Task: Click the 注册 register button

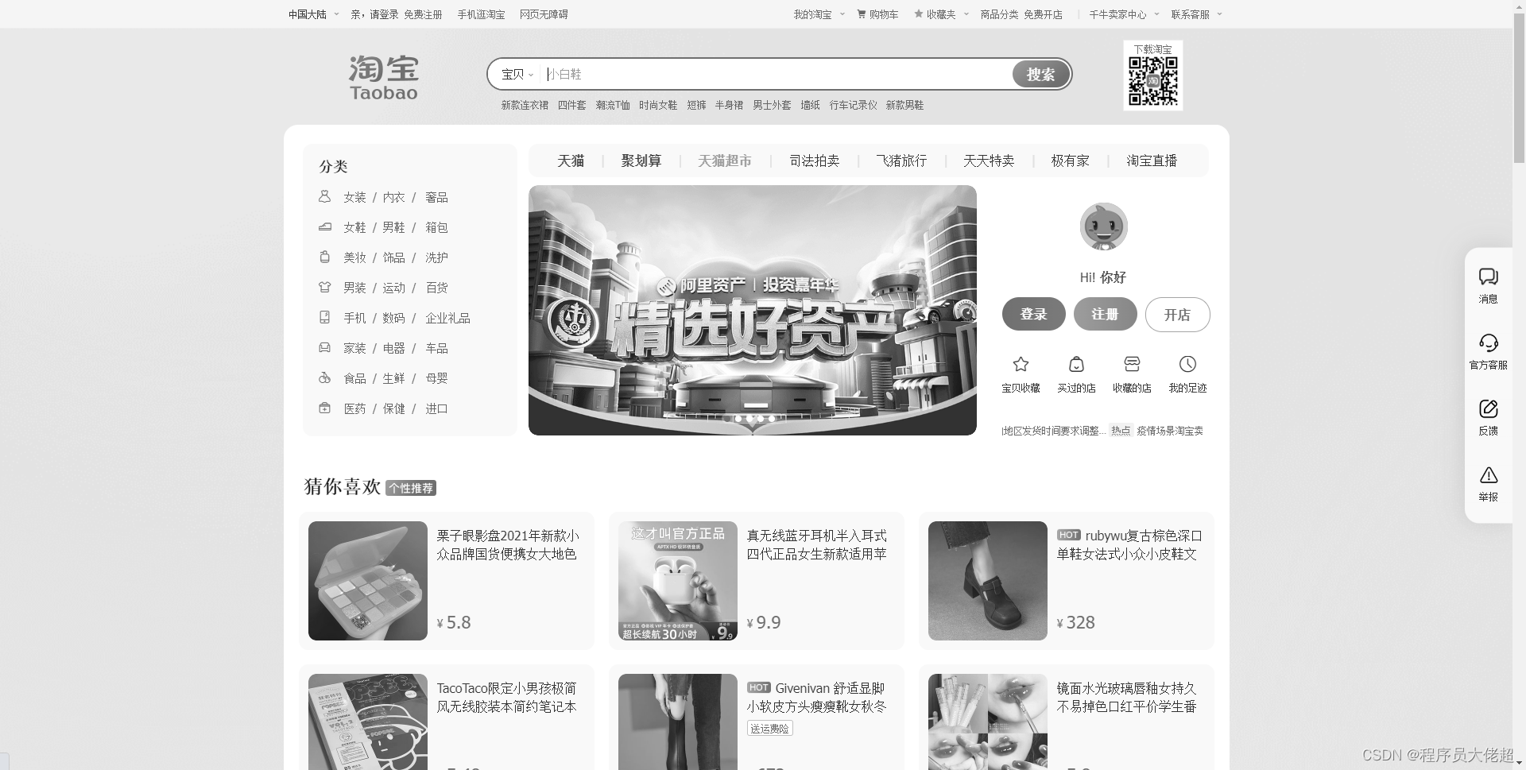Action: pyautogui.click(x=1105, y=314)
